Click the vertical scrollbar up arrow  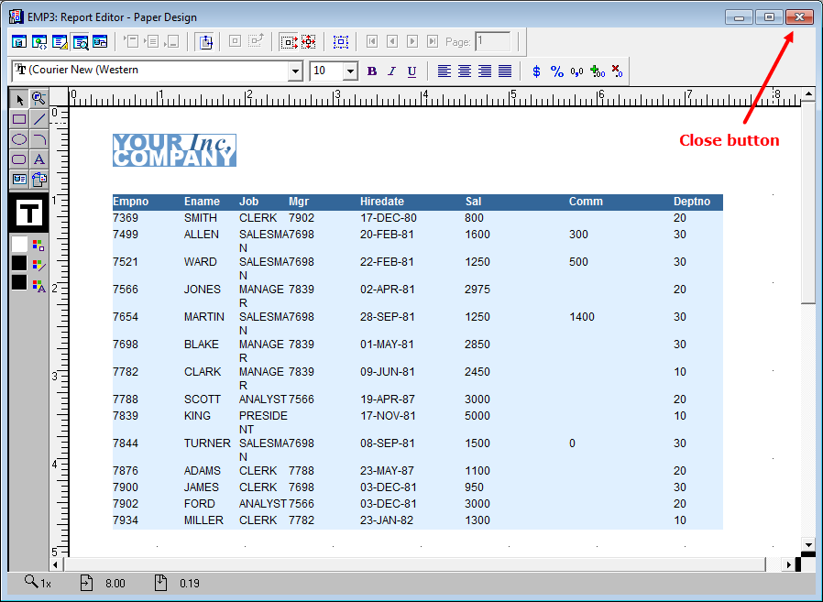point(808,94)
